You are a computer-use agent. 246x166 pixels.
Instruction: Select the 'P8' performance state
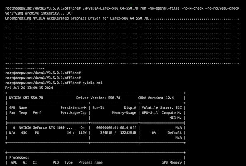(x=37, y=133)
